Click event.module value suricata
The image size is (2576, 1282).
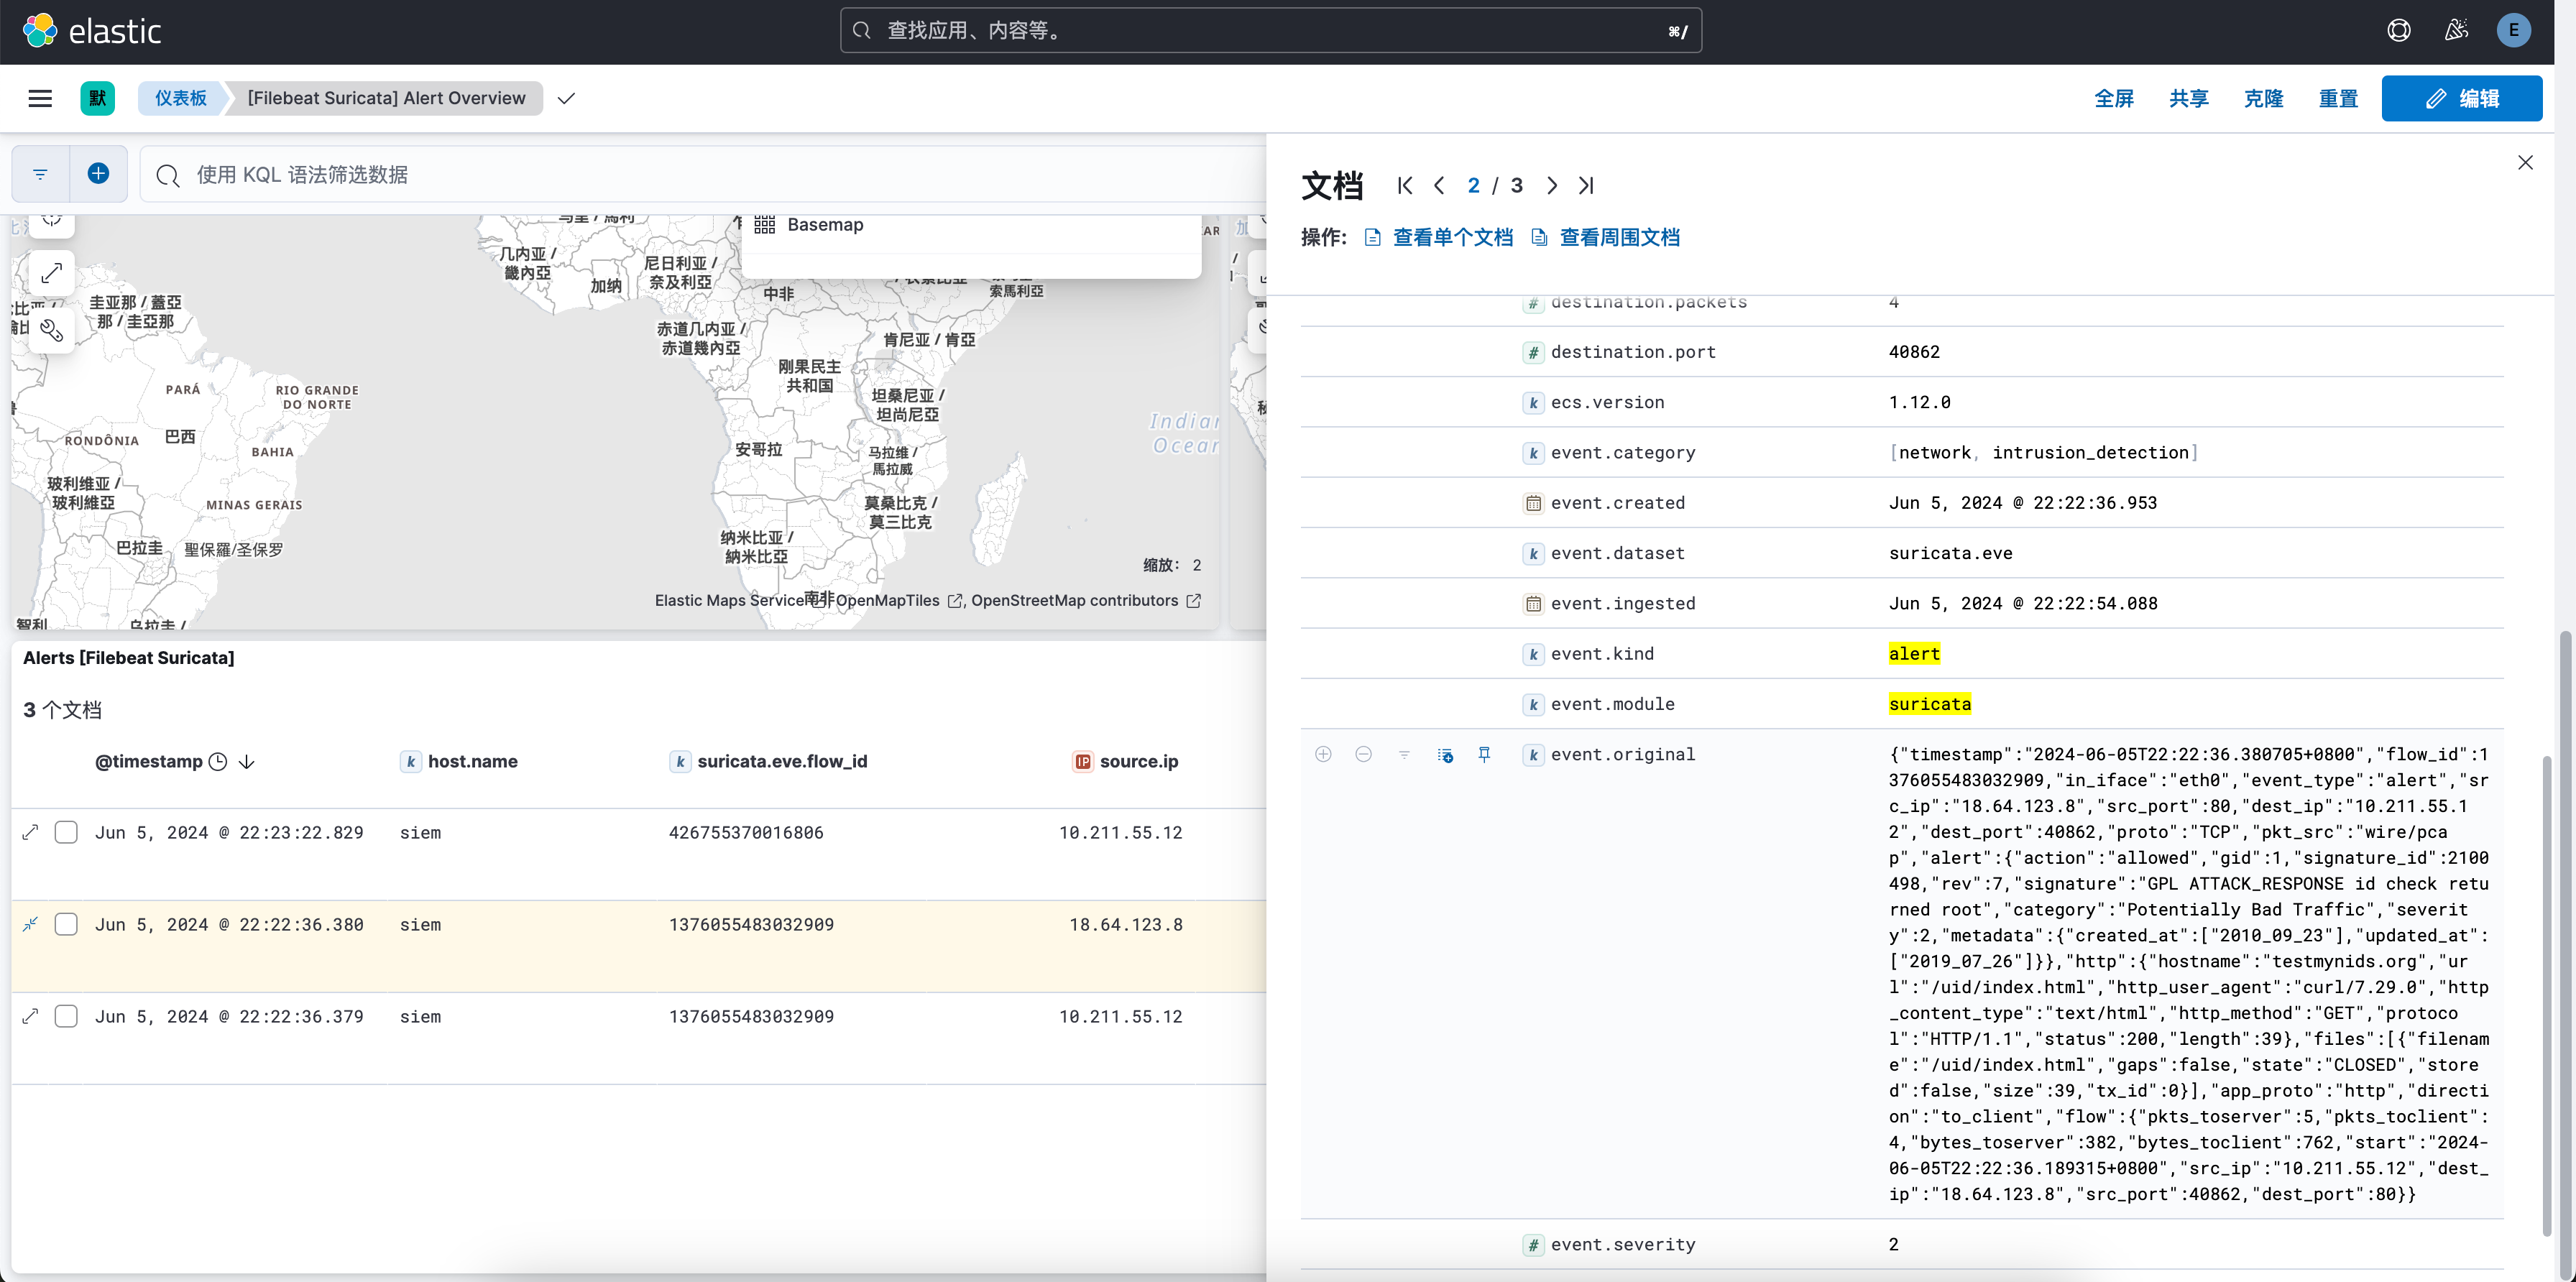1929,704
